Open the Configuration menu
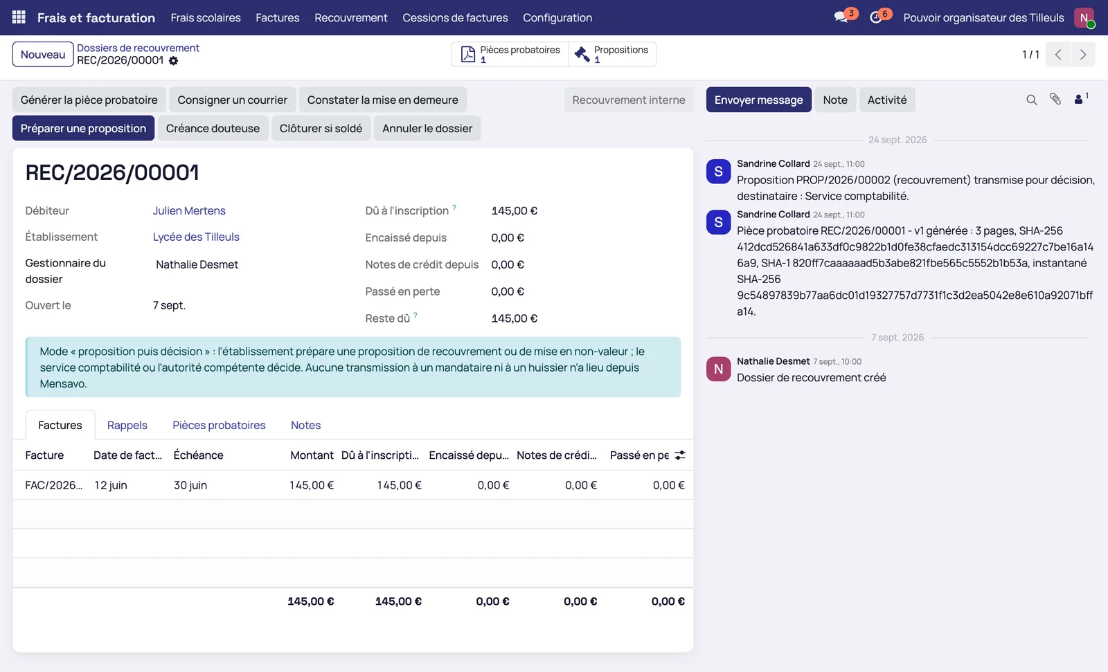1108x672 pixels. point(557,17)
